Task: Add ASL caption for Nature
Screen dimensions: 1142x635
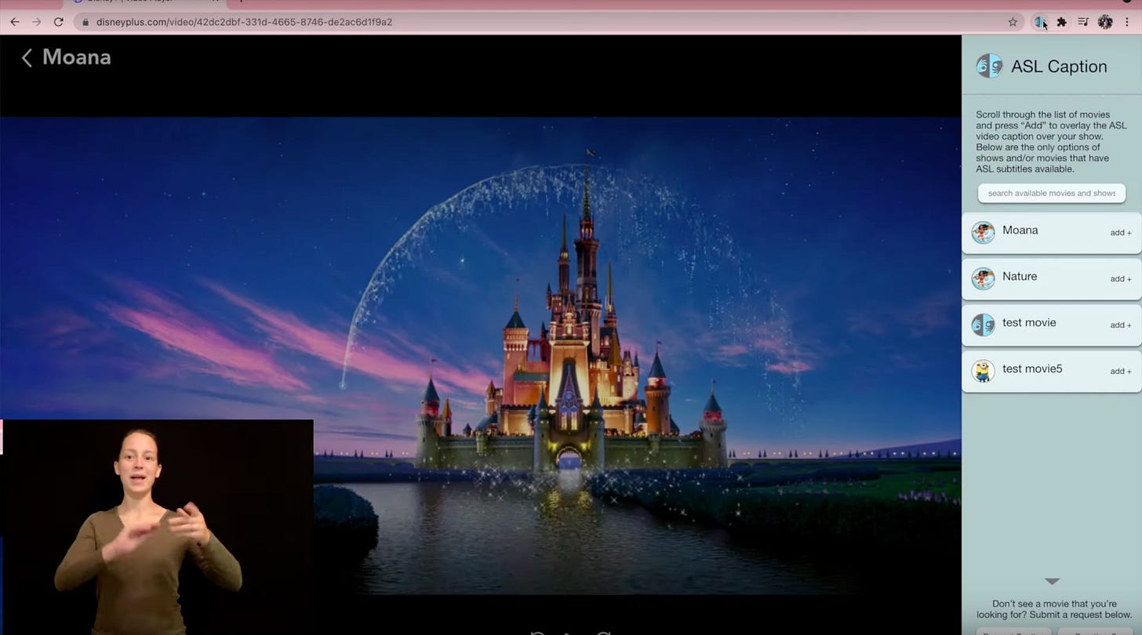Action: click(1121, 279)
